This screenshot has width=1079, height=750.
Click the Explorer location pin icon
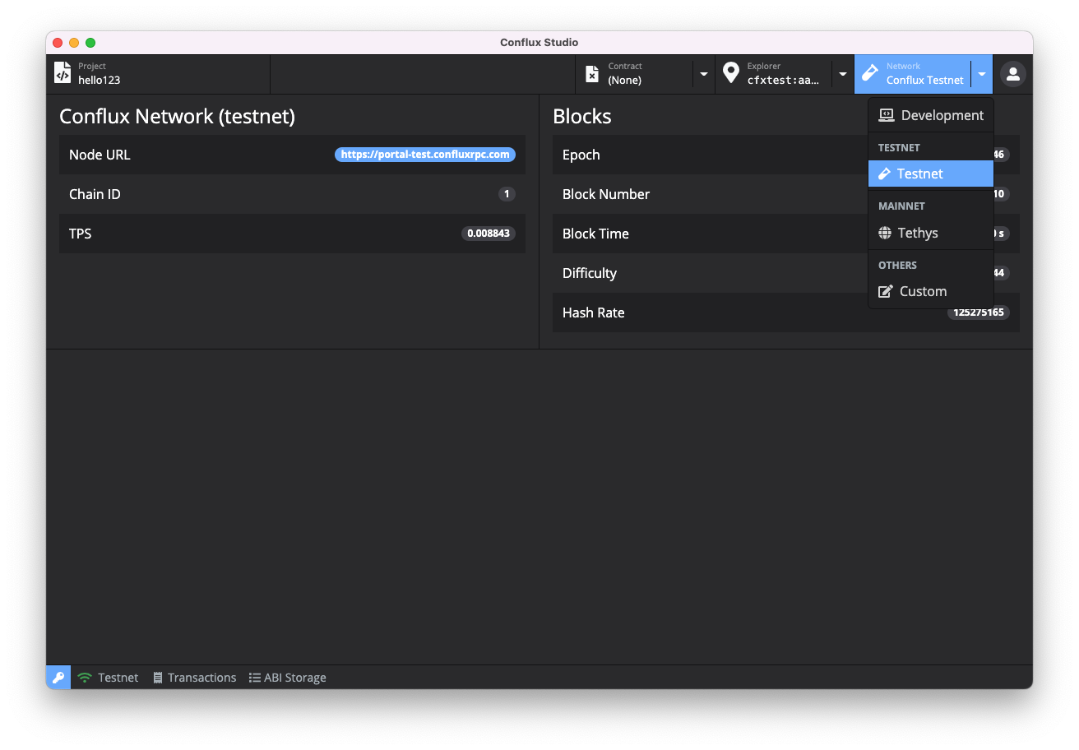click(731, 73)
